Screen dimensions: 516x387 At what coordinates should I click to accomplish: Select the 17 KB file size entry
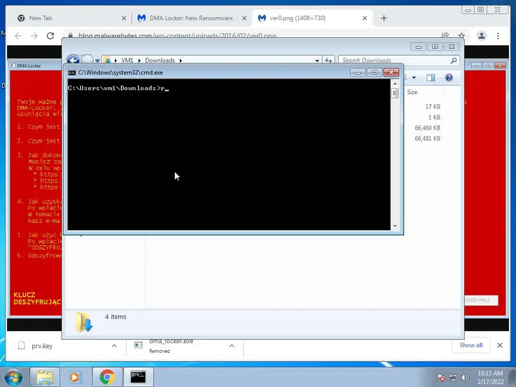tap(432, 107)
